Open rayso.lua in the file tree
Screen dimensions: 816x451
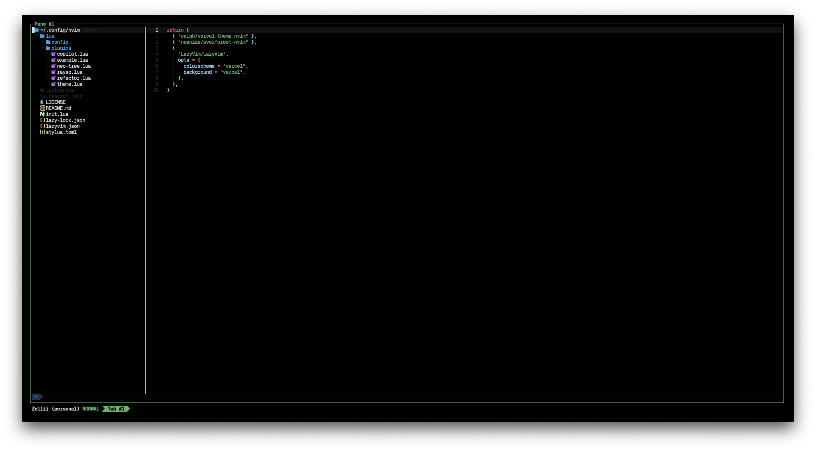pos(69,72)
